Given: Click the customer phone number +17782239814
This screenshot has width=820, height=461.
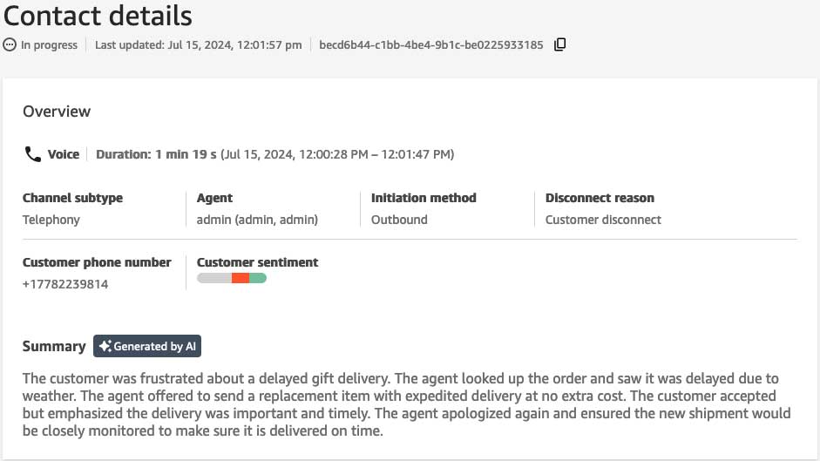Looking at the screenshot, I should click(65, 284).
